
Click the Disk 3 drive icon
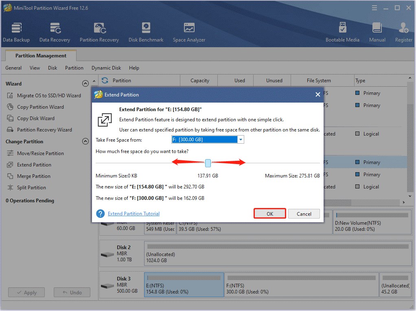coord(107,286)
